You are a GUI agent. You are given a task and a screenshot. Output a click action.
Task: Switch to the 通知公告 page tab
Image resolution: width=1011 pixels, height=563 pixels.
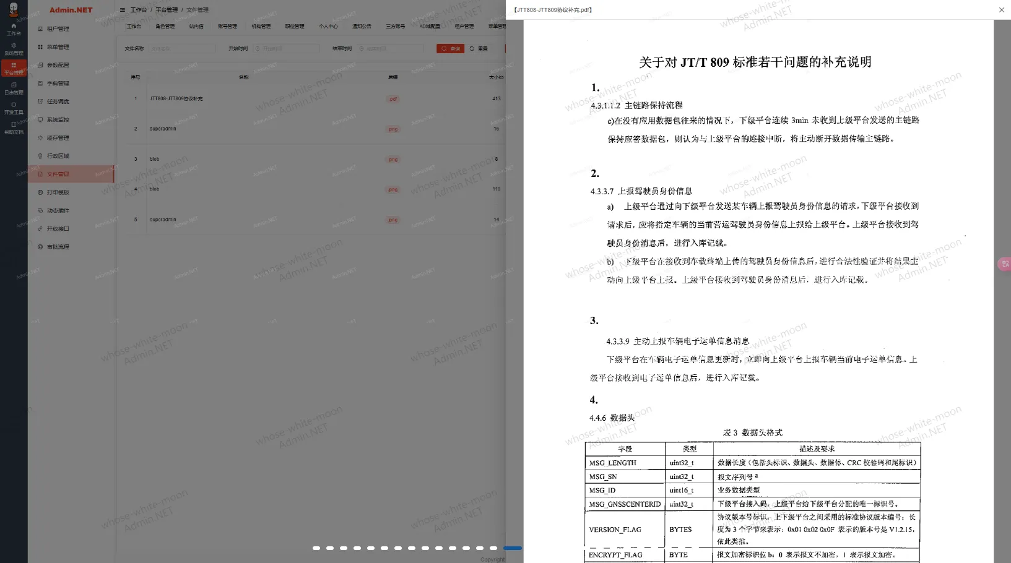[362, 27]
